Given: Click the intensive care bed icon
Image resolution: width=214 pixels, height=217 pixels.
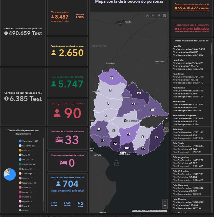Looking at the screenshot, I should (59, 140).
